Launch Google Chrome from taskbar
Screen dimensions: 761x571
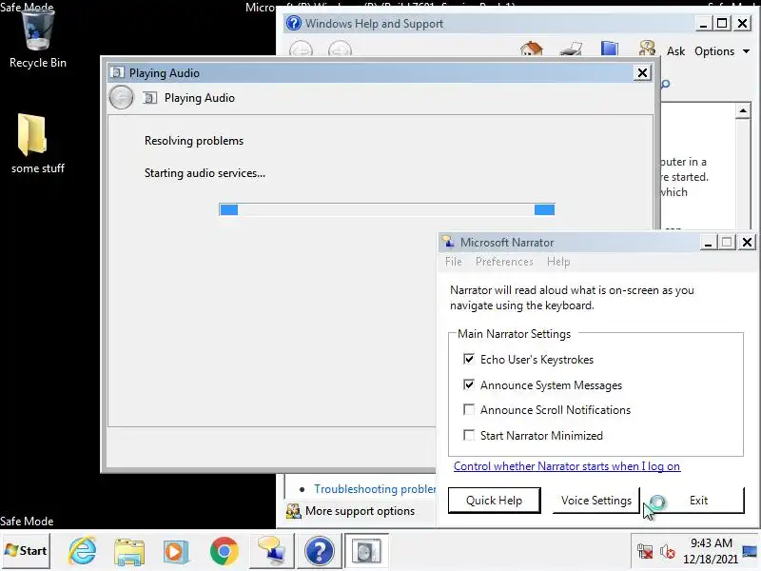(x=224, y=551)
